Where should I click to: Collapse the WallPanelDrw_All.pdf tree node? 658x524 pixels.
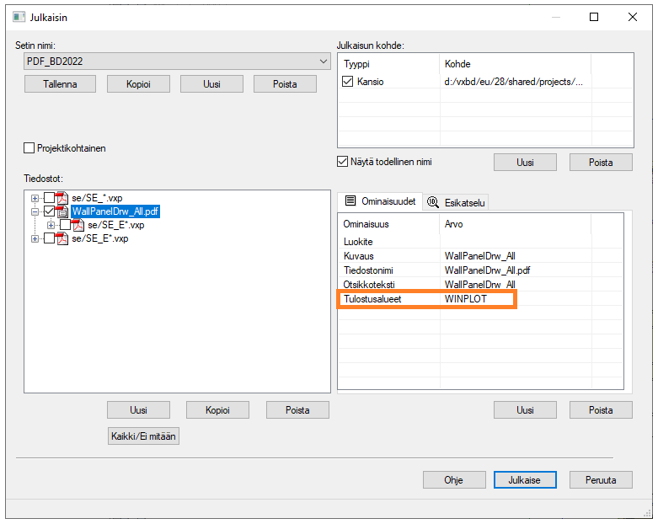tap(35, 211)
